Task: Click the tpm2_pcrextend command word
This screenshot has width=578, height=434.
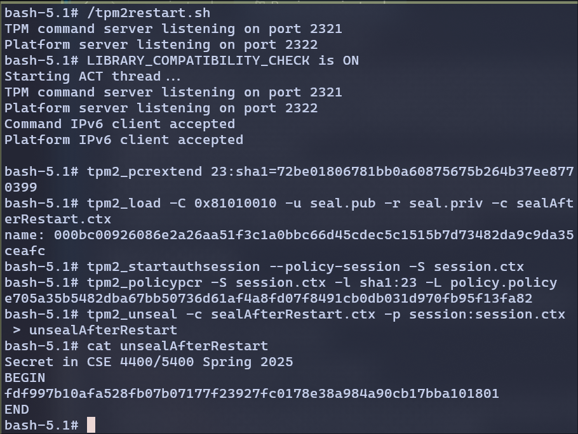Action: click(145, 172)
